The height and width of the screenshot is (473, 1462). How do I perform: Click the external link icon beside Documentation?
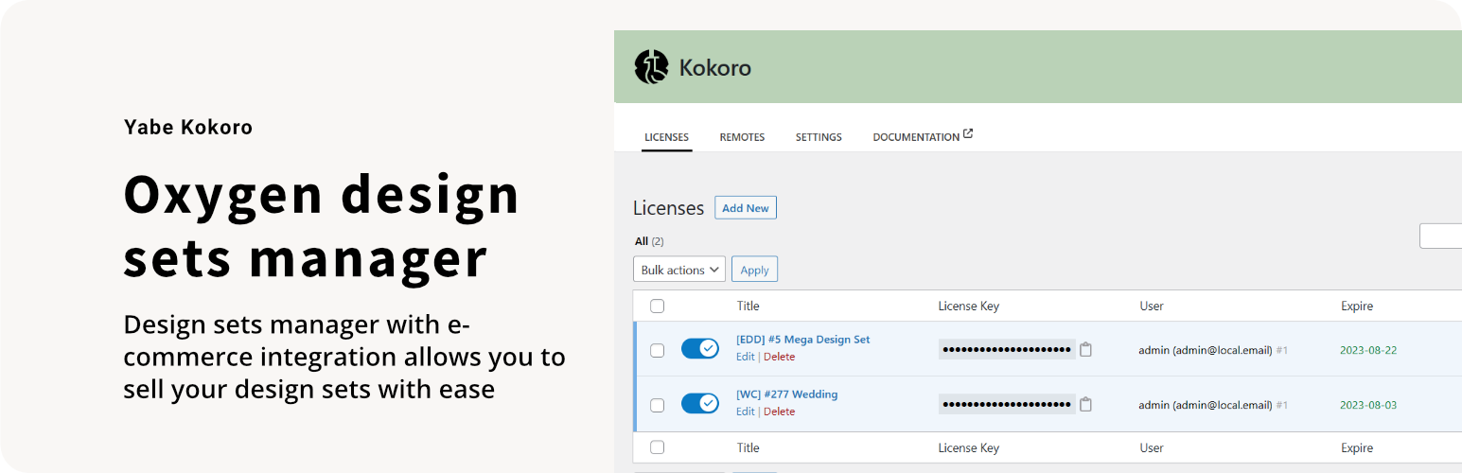(x=968, y=135)
